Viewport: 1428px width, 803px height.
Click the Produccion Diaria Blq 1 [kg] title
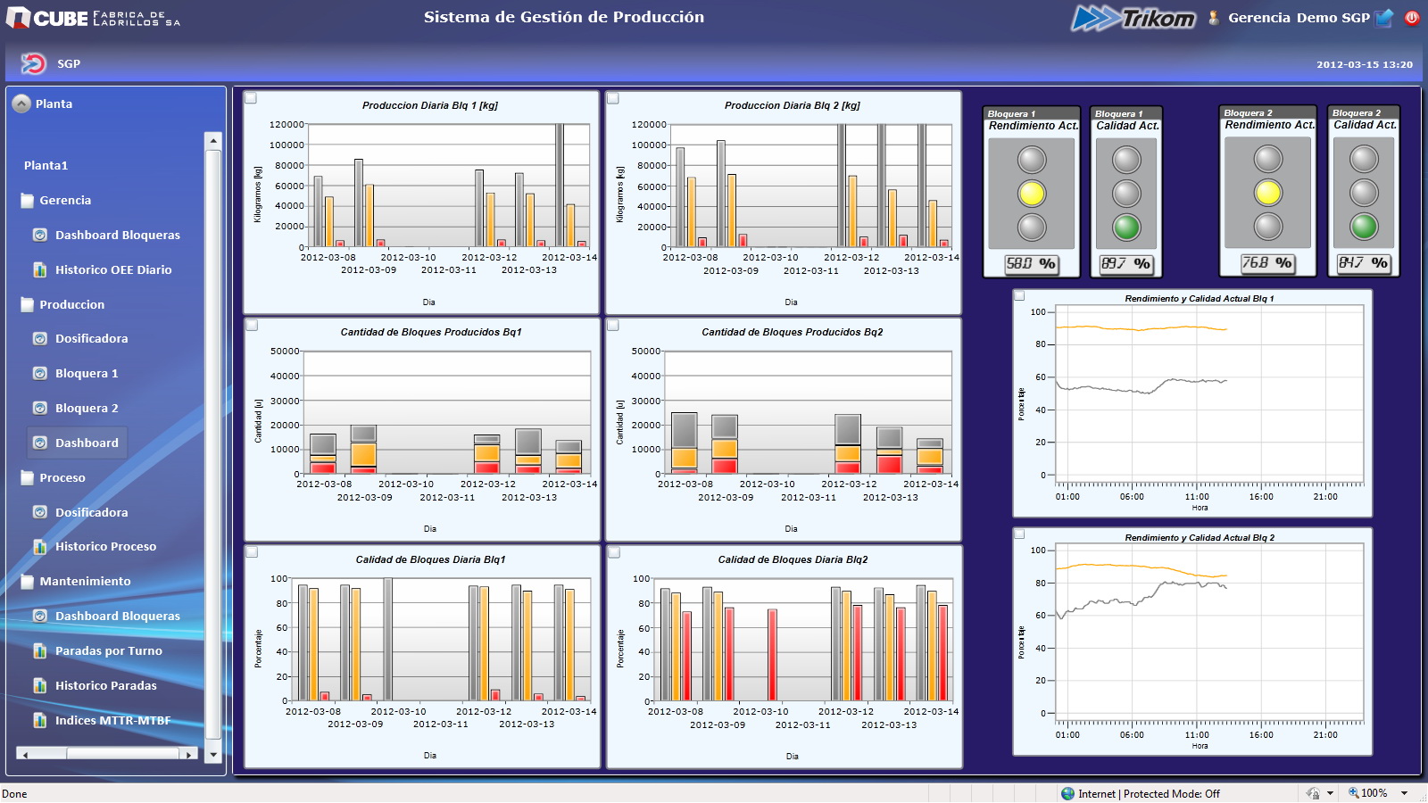coord(430,105)
